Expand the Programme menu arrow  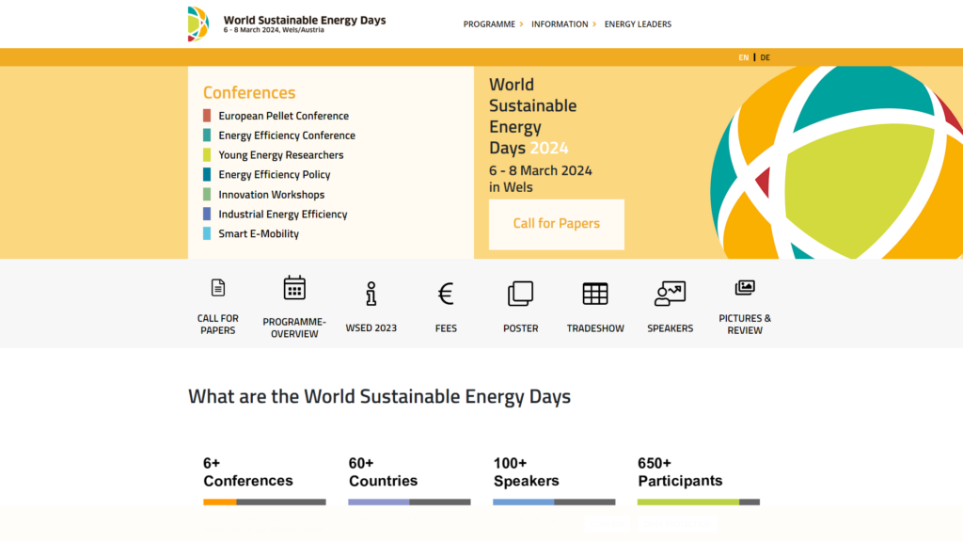[x=521, y=24]
